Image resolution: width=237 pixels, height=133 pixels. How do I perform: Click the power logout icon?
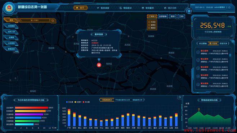tap(229, 7)
